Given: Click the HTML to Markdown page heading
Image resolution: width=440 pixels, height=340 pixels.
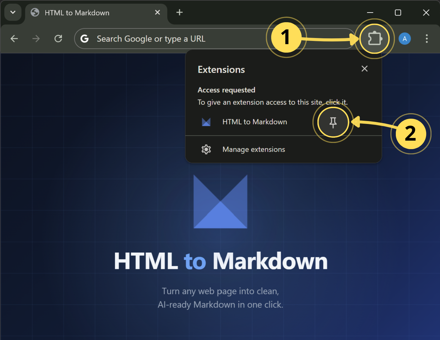Looking at the screenshot, I should point(220,260).
